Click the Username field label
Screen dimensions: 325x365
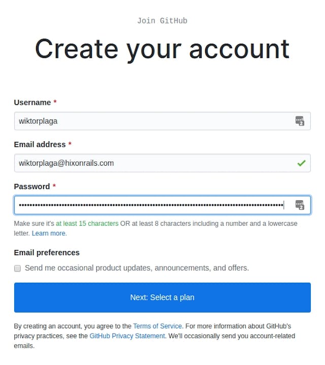[x=32, y=103]
